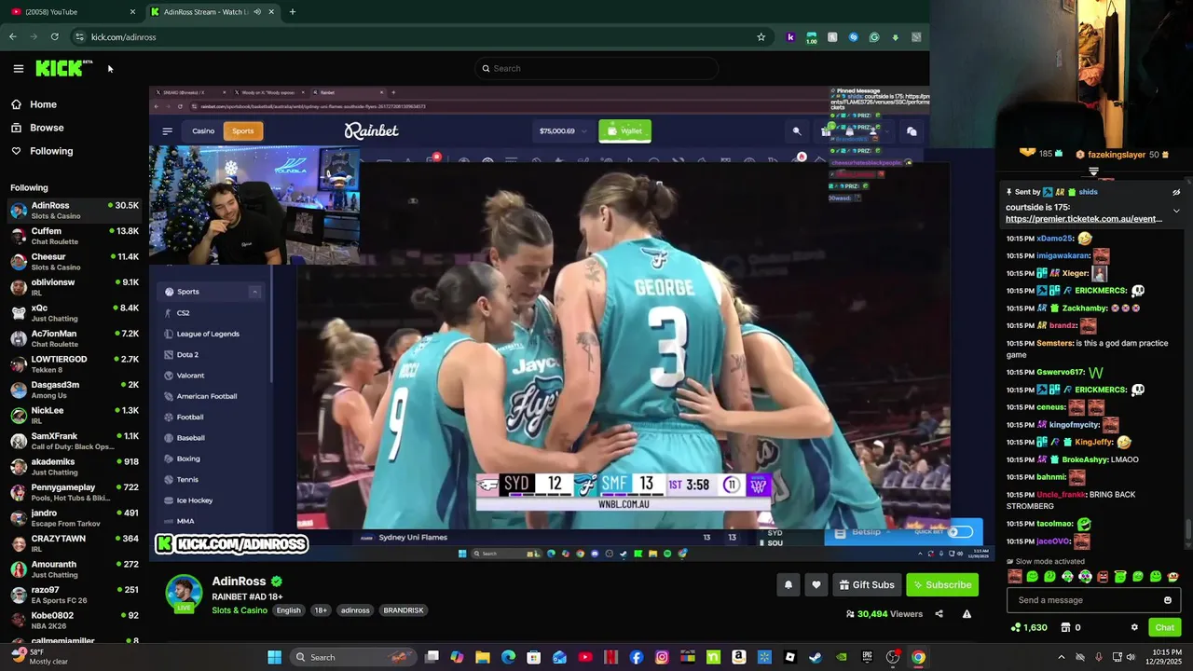
Task: Share the stream via share icon
Action: point(939,614)
